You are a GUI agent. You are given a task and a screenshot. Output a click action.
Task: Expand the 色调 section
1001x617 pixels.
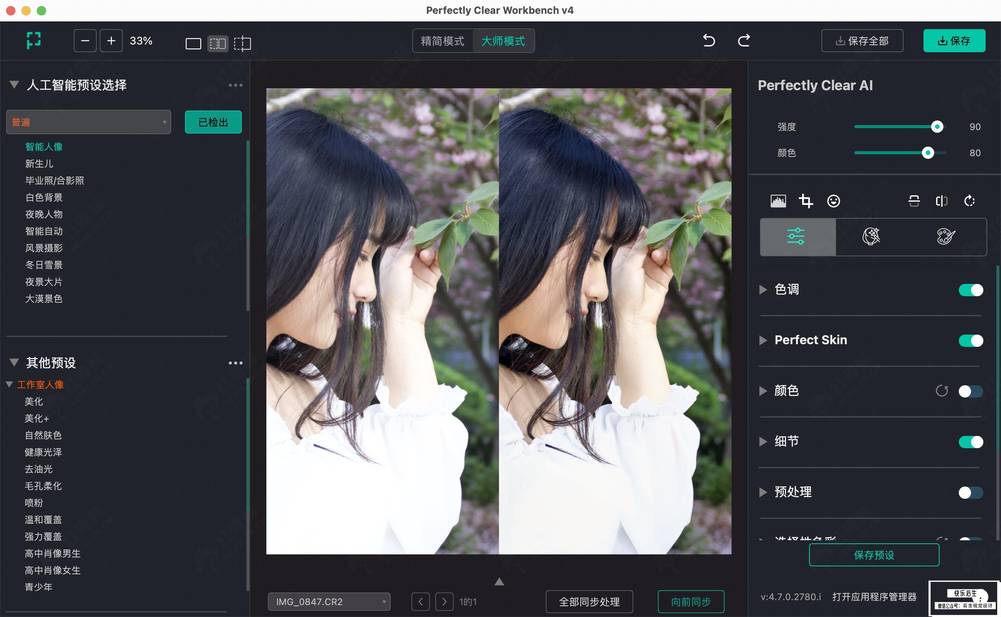coord(763,290)
